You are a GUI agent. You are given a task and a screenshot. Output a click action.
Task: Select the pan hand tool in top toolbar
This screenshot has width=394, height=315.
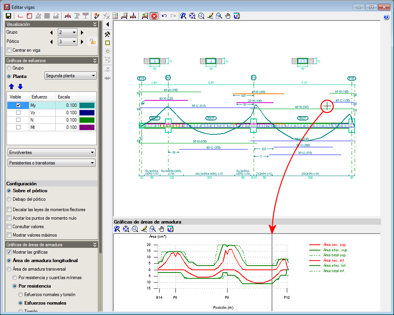227,16
